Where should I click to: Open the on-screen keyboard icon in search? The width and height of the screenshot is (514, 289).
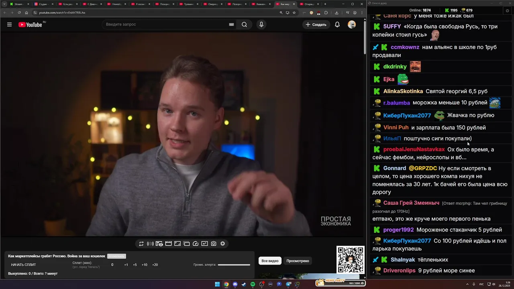point(231,24)
